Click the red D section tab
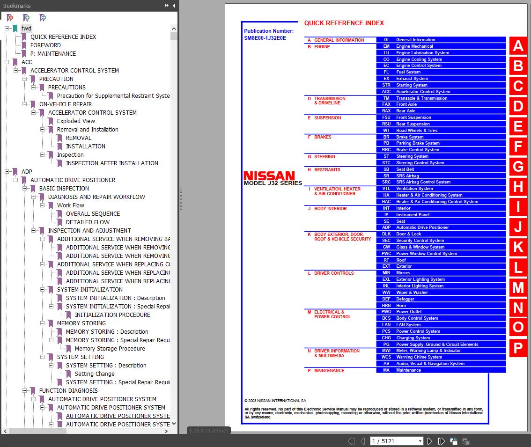This screenshot has width=531, height=447. coord(518,106)
